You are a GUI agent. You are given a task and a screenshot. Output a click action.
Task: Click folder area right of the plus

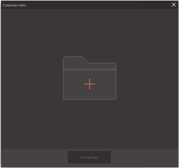click(106, 84)
